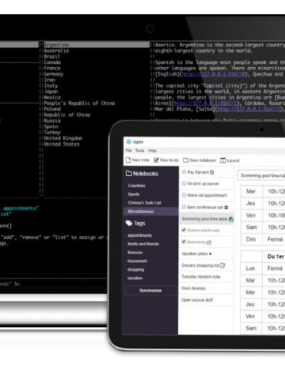The image size is (285, 378).
Task: Open the Work itinerary note
Action: [x=206, y=289]
